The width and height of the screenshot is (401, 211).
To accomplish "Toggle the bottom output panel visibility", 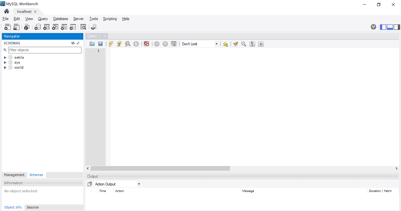I will (390, 27).
